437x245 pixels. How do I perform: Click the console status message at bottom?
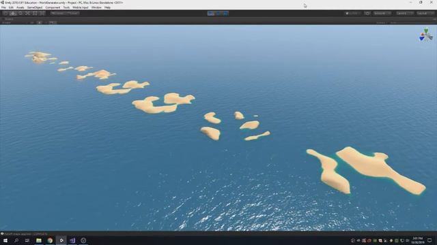click(25, 234)
